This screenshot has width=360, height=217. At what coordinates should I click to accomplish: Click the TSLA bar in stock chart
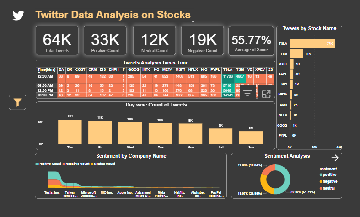pyautogui.click(x=312, y=43)
